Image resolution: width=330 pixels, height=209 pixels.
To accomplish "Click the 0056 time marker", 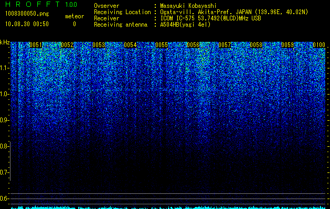I will point(193,45).
